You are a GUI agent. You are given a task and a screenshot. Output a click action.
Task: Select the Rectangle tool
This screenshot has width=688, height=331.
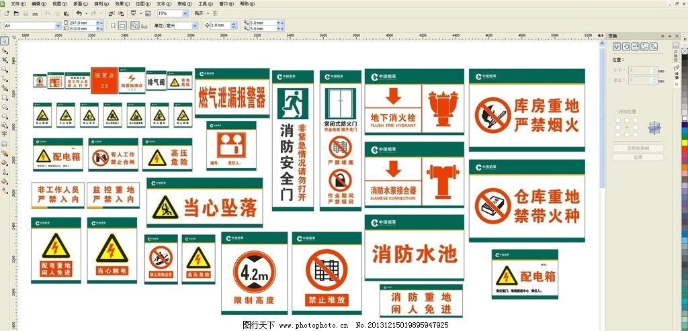(5, 97)
